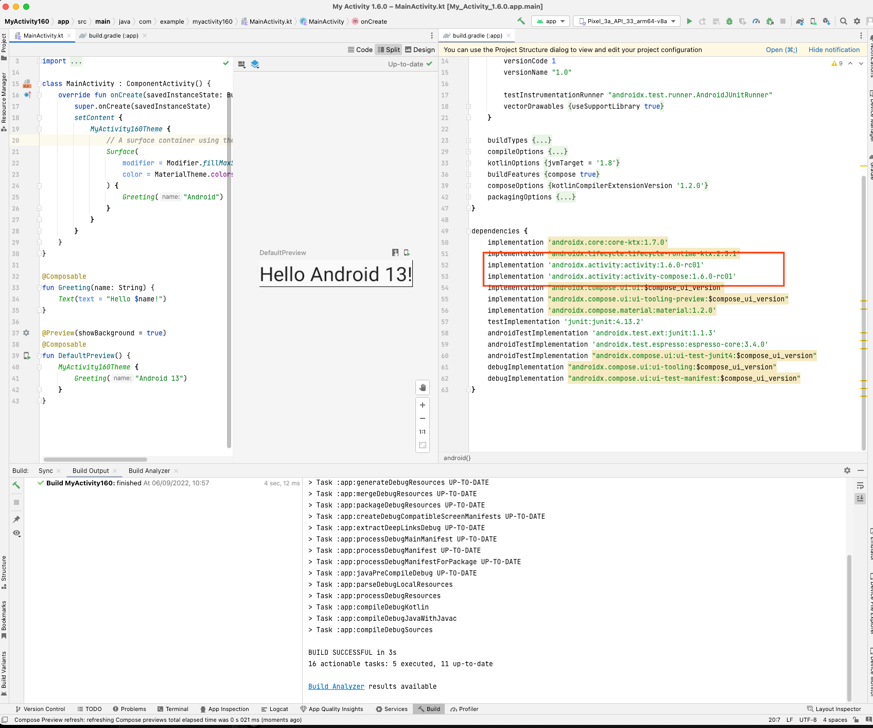Open the app run configuration dropdown
873x728 pixels.
click(551, 21)
